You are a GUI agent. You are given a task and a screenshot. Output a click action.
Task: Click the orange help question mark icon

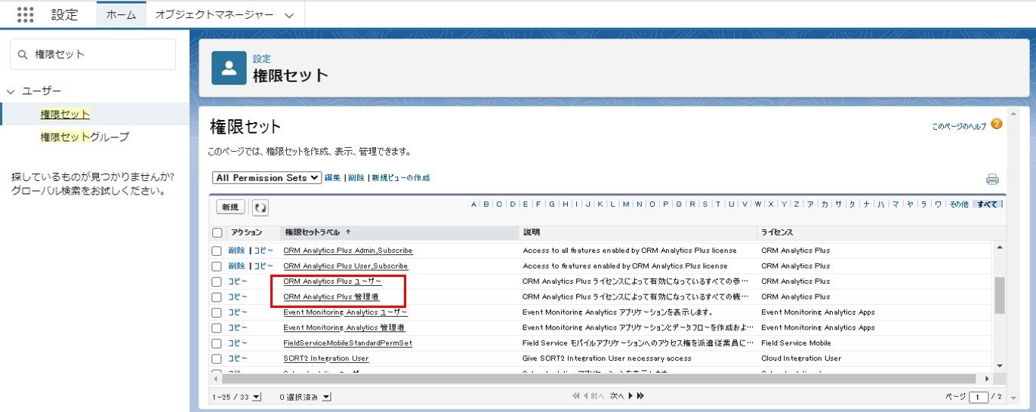point(997,124)
